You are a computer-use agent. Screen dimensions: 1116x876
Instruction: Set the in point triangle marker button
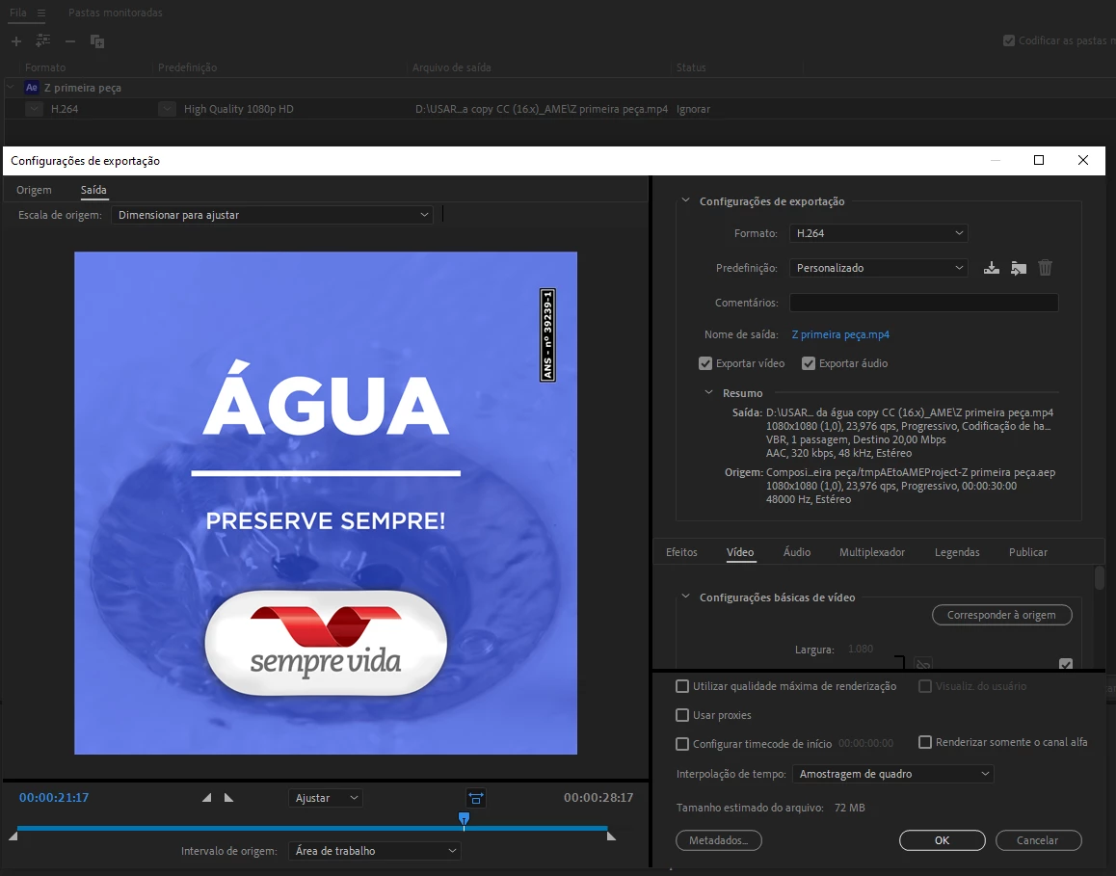206,798
